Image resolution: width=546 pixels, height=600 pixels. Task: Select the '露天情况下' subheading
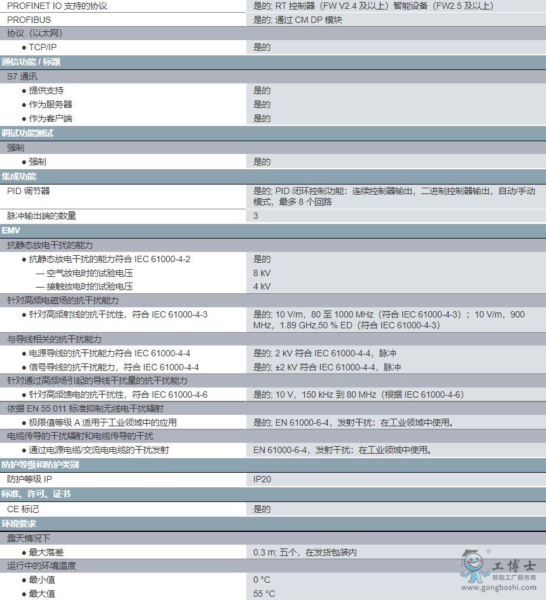[x=28, y=538]
